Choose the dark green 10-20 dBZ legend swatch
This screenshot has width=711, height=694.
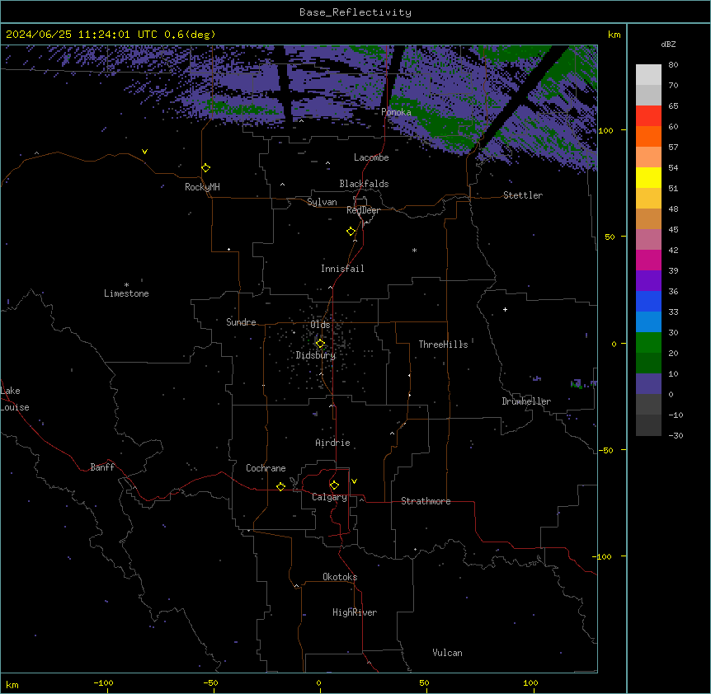click(x=648, y=363)
